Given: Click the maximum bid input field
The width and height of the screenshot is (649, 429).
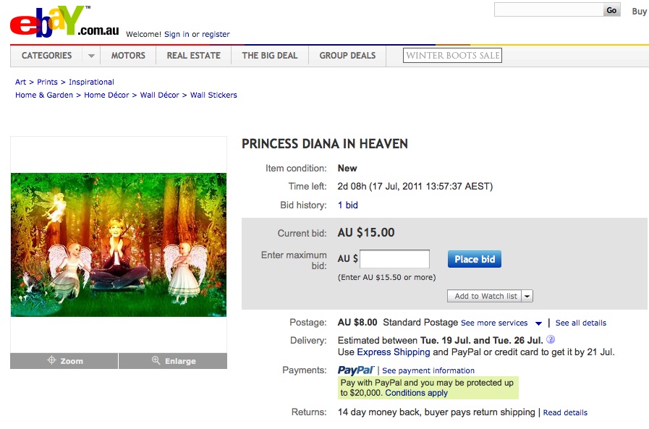Looking at the screenshot, I should [x=394, y=259].
